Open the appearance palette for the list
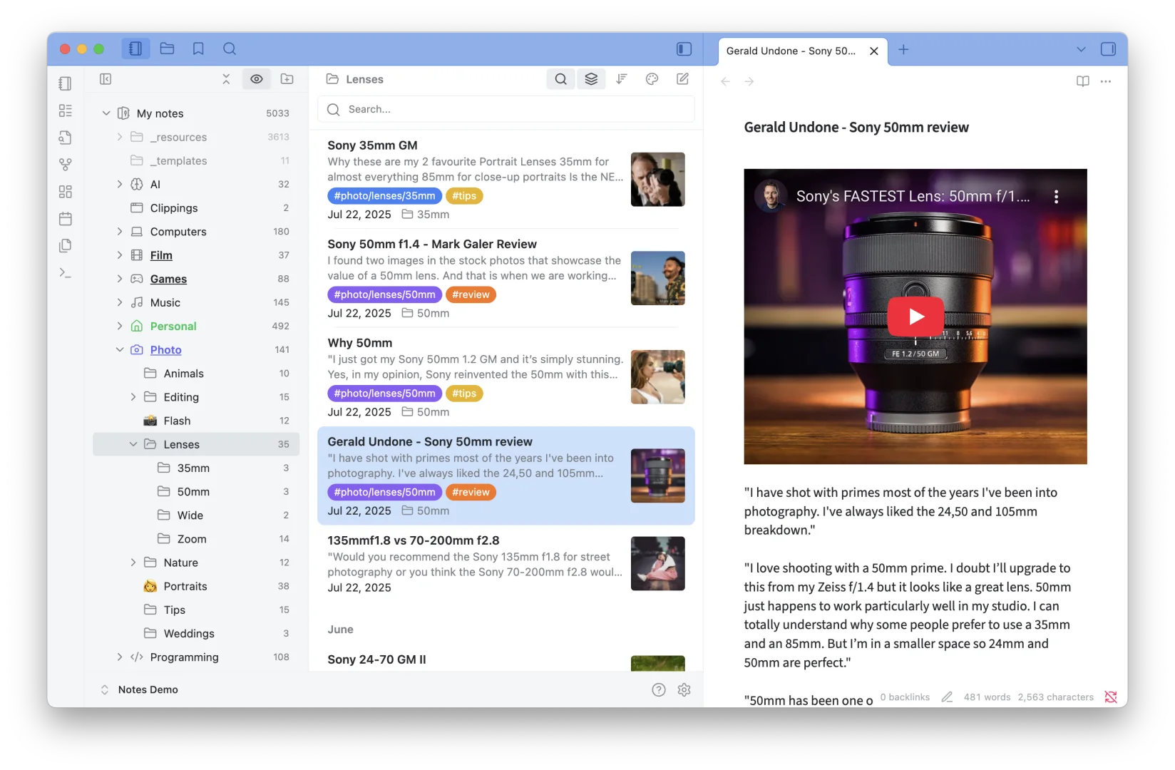This screenshot has width=1175, height=770. click(x=652, y=79)
